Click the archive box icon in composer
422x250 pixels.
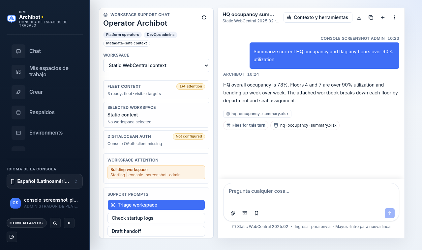(245, 213)
